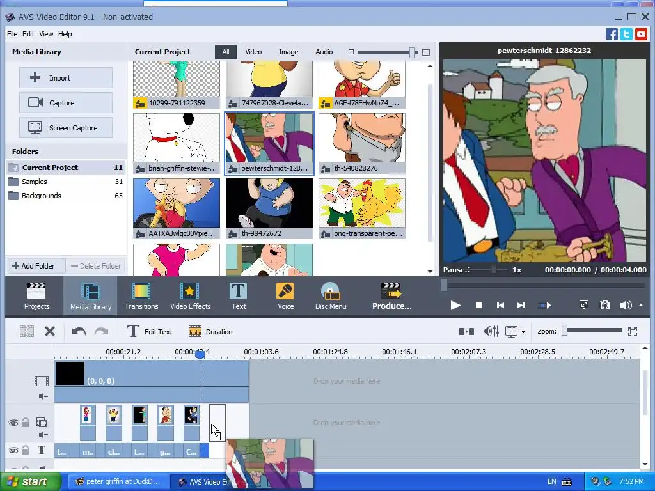
Task: Click the timeline view monitor icon
Action: (511, 332)
